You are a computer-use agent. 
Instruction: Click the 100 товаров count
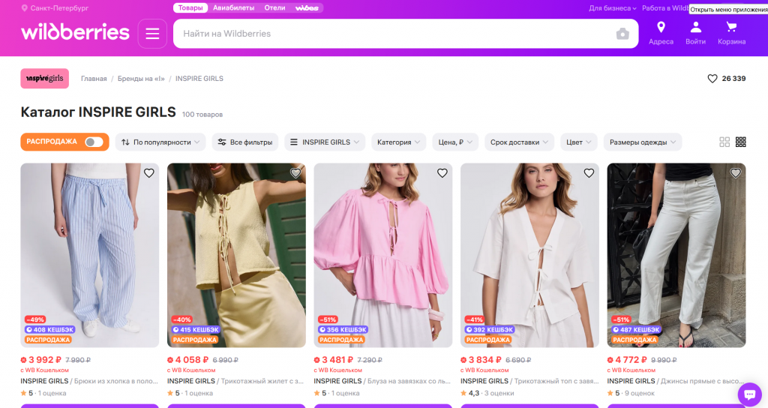[202, 115]
